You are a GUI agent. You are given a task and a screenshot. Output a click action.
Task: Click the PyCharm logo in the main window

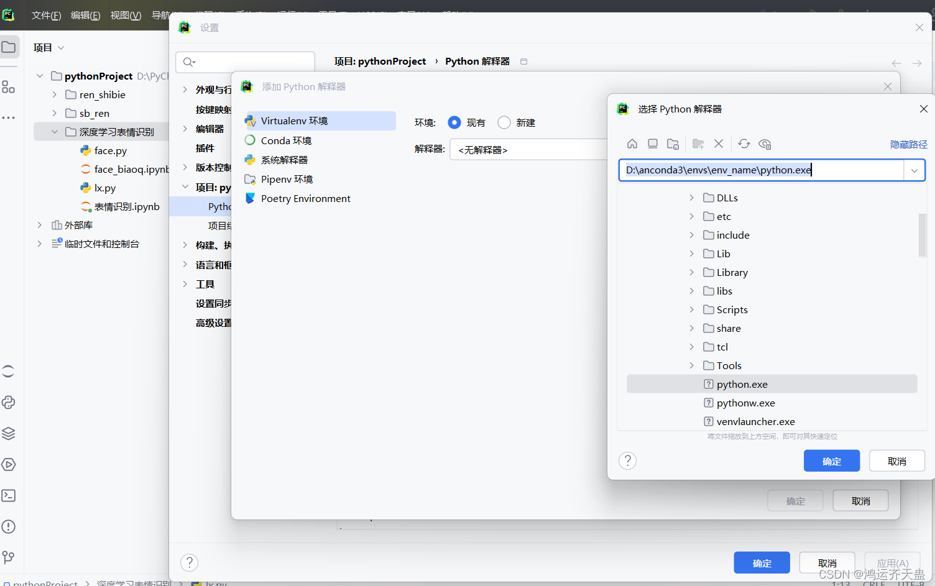tap(8, 15)
